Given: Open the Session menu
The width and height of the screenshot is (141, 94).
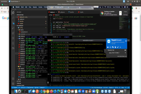Looking at the screenshot, I should coord(35,7).
